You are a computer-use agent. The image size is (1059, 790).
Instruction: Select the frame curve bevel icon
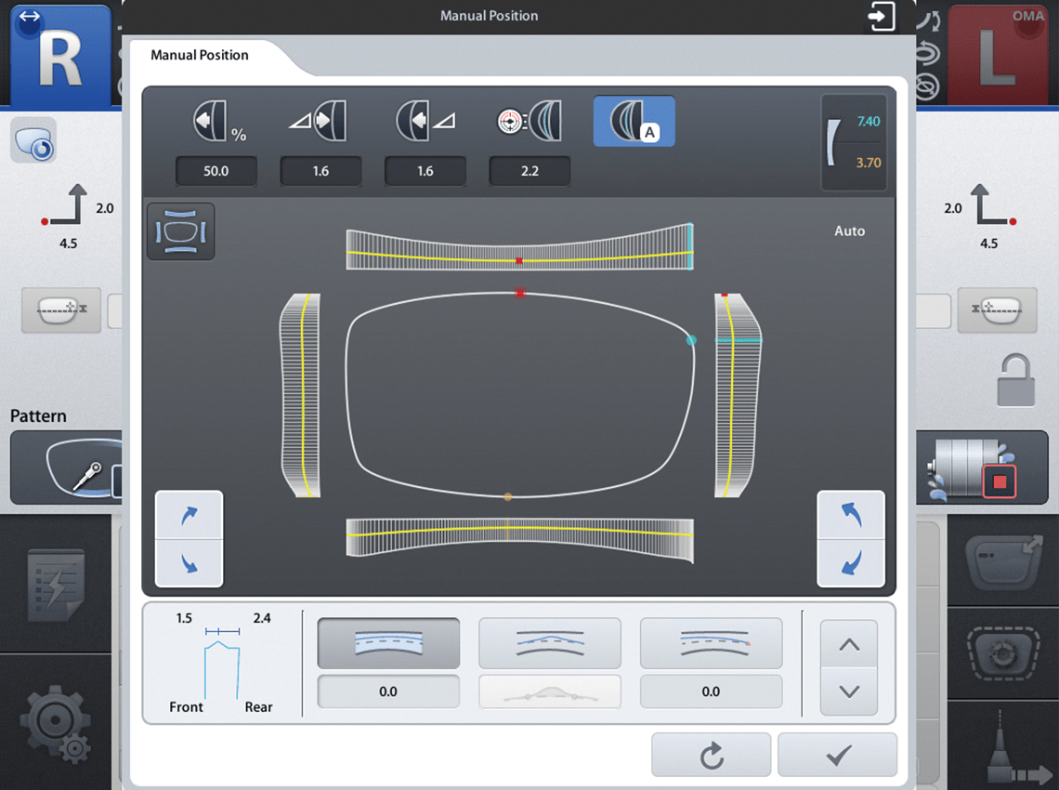529,122
